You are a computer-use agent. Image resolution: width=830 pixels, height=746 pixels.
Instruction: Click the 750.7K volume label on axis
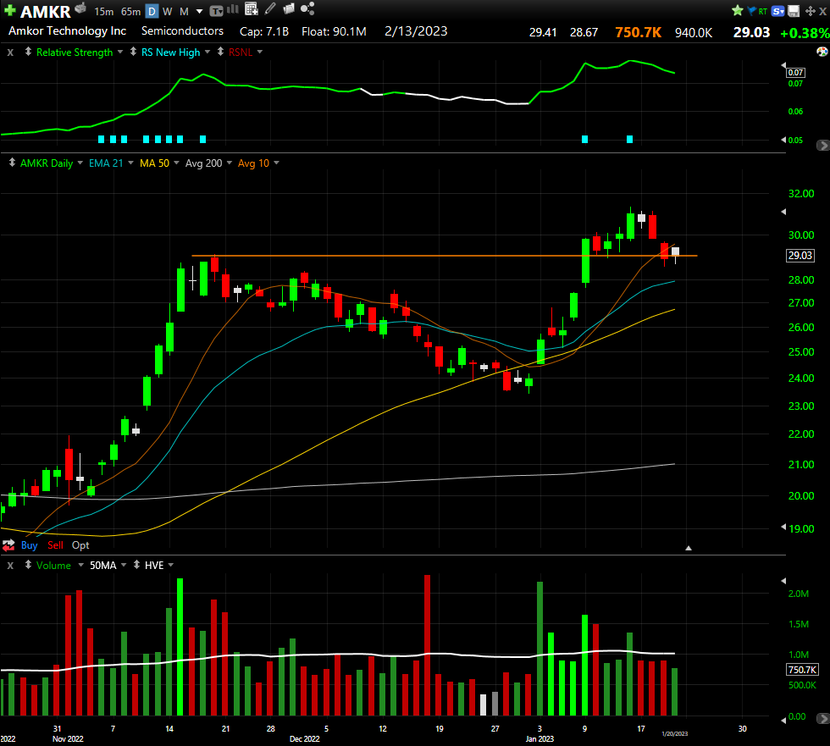[x=803, y=670]
